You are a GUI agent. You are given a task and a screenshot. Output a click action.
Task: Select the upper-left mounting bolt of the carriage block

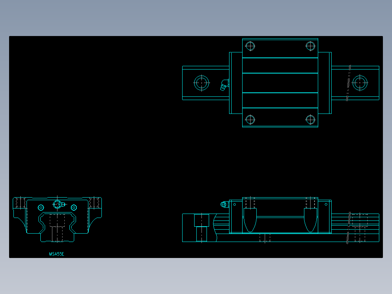tap(250, 45)
